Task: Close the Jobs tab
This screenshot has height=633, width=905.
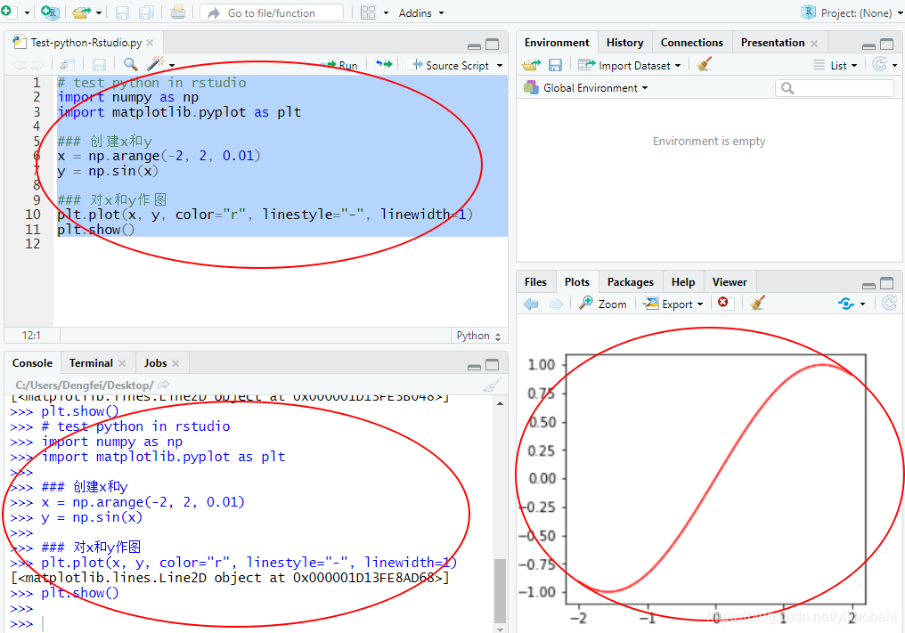Action: coord(175,363)
